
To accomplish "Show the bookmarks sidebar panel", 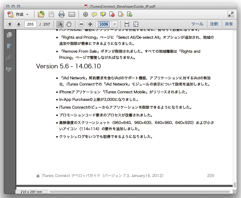I will (x=9, y=46).
